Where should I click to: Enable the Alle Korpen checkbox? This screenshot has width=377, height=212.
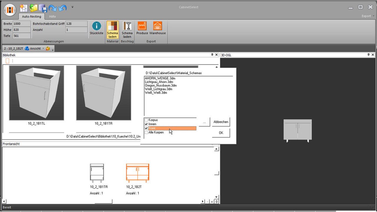(146, 132)
